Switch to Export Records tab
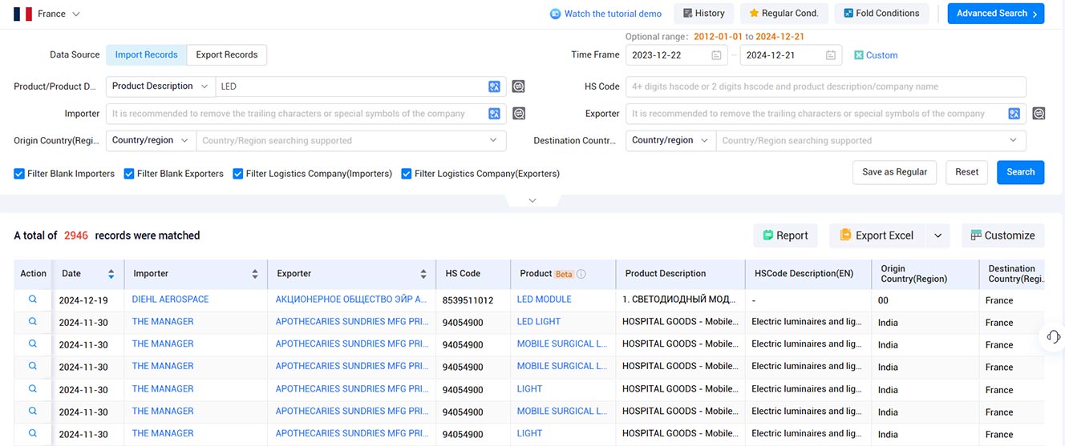This screenshot has height=446, width=1065. click(227, 54)
